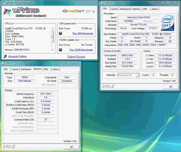Click the CPU List scrollbar thumb

click(53, 37)
